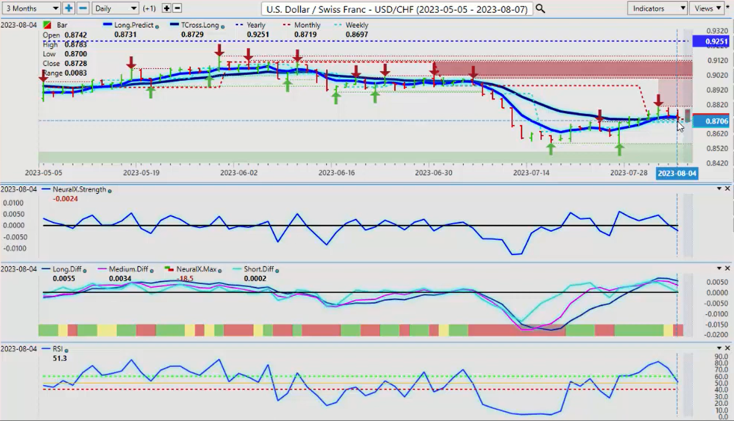Click the black plus forecast increment button

[x=166, y=8]
